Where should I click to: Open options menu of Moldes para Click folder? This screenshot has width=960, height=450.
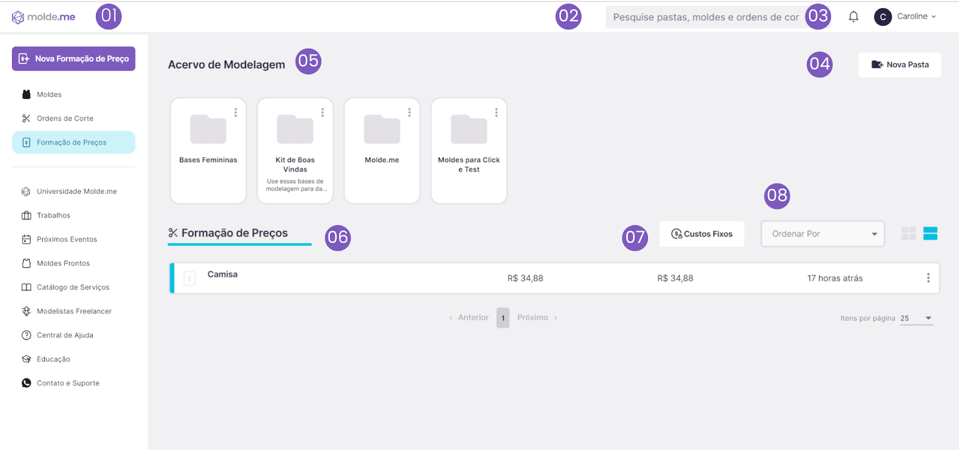pyautogui.click(x=496, y=112)
